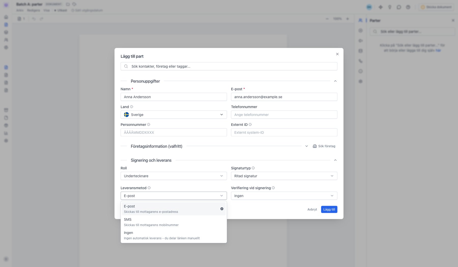The image size is (458, 267).
Task: Click the chat bubble icon in the top bar
Action: click(399, 7)
